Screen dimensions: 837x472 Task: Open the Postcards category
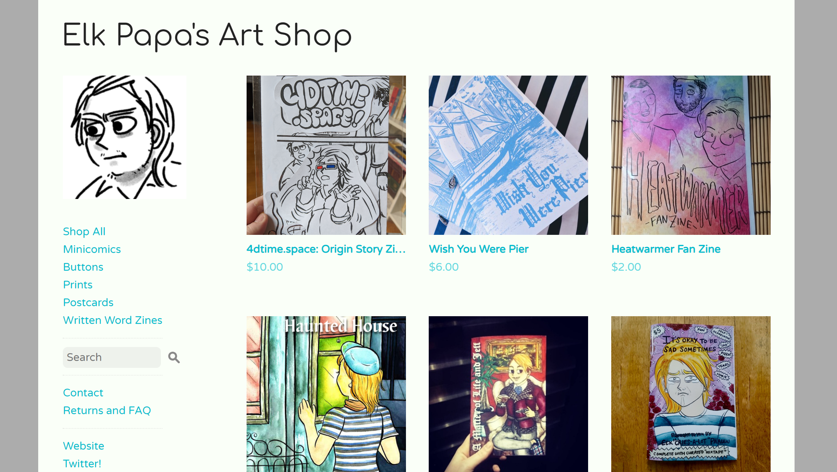88,302
